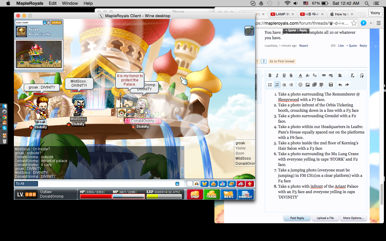The width and height of the screenshot is (386, 241).
Task: Click the green plus camera icon in game
Action: click(x=249, y=30)
